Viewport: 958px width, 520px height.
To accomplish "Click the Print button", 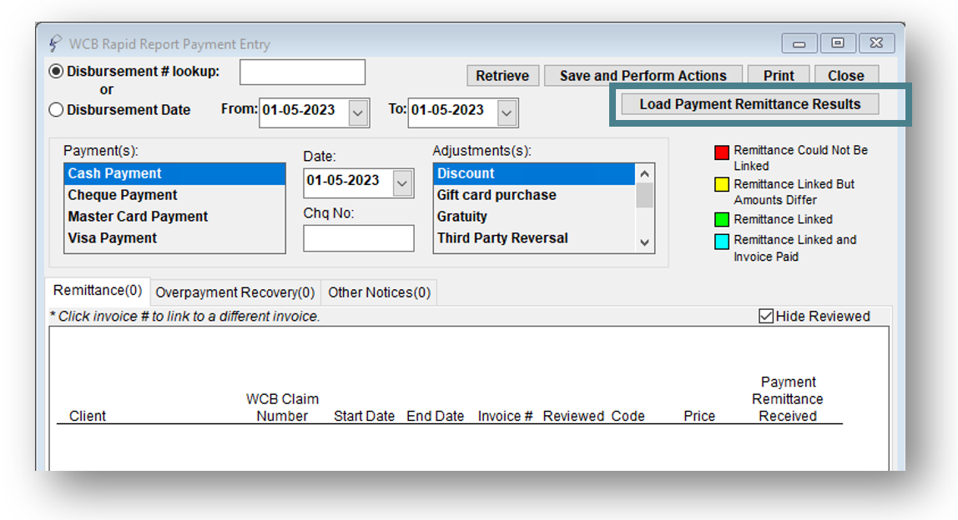I will click(779, 76).
